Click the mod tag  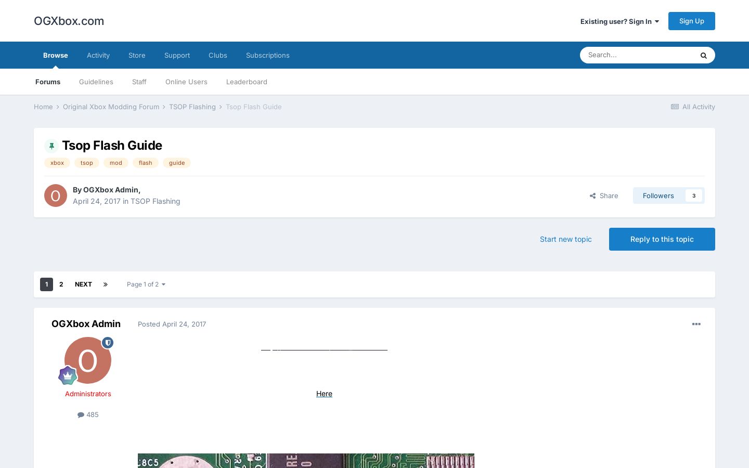116,163
